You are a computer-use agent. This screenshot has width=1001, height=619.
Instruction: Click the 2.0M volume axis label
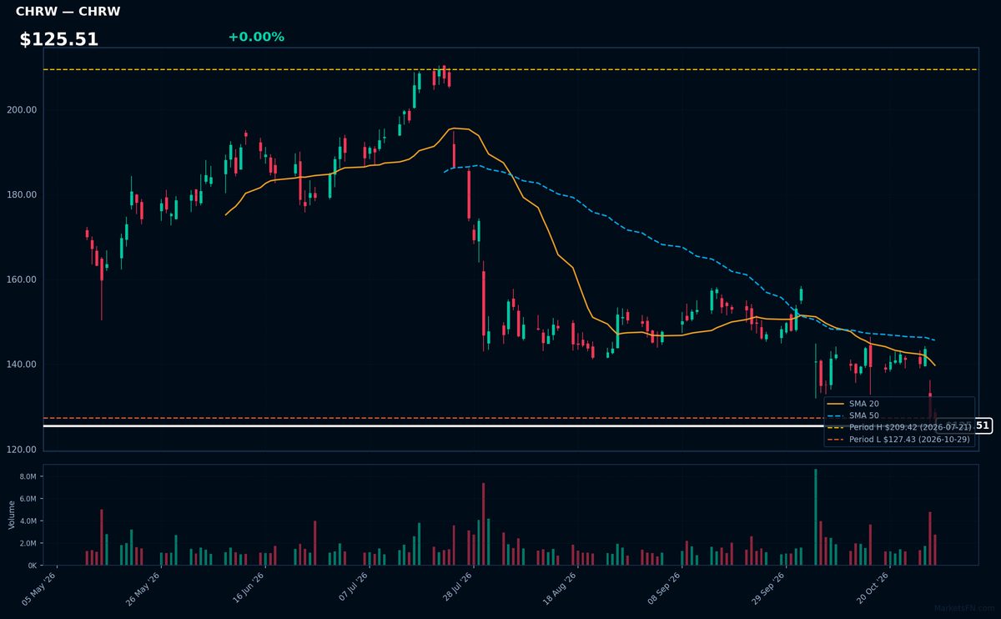pos(28,543)
